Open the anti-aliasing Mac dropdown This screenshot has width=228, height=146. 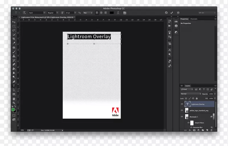point(88,13)
